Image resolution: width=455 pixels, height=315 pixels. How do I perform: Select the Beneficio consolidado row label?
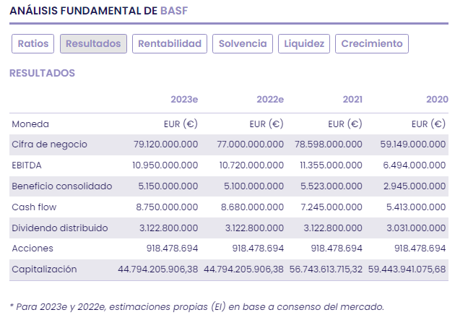pyautogui.click(x=62, y=186)
